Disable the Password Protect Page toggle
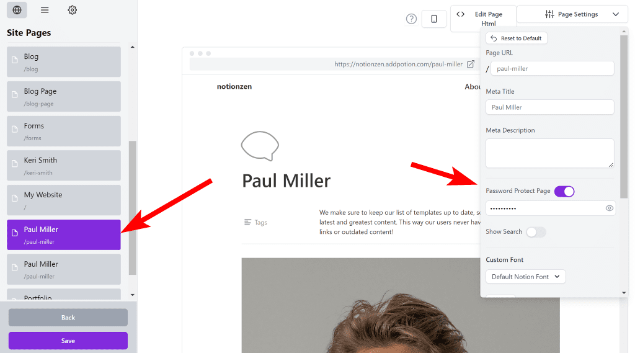635x353 pixels. pyautogui.click(x=564, y=191)
